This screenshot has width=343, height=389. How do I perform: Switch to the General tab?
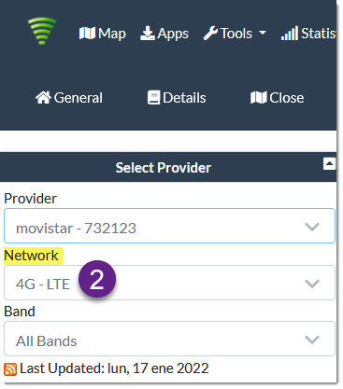click(x=69, y=98)
